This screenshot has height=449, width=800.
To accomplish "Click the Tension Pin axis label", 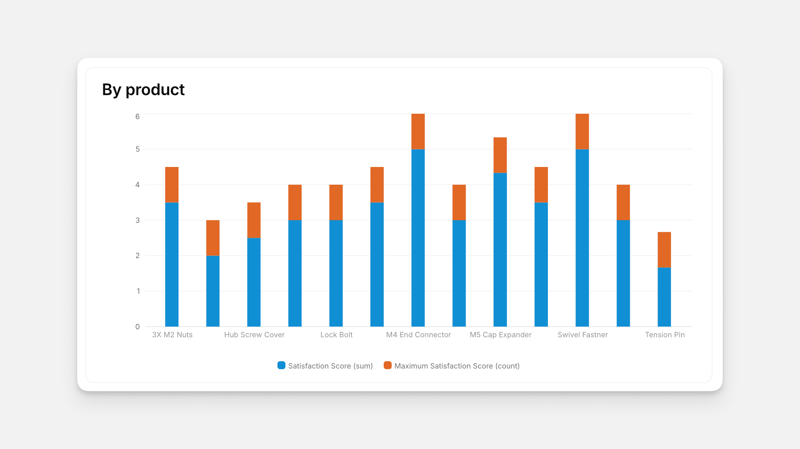I will (x=665, y=335).
